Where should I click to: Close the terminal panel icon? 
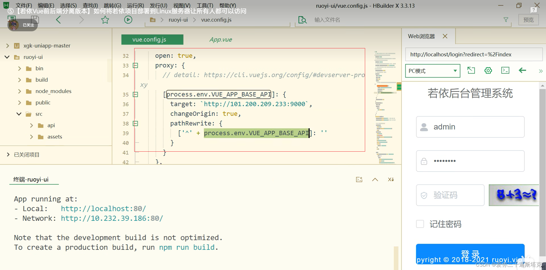click(x=391, y=180)
